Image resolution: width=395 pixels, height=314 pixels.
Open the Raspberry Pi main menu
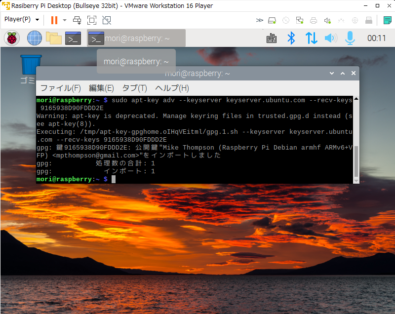pos(12,39)
